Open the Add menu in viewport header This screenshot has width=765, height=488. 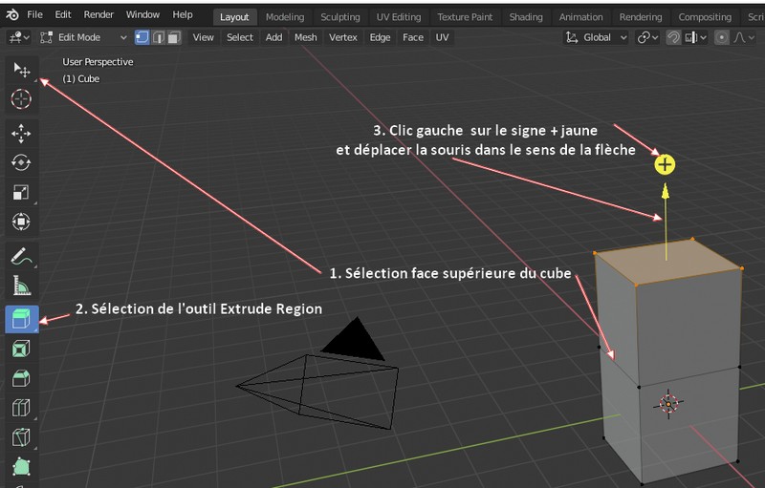coord(273,37)
